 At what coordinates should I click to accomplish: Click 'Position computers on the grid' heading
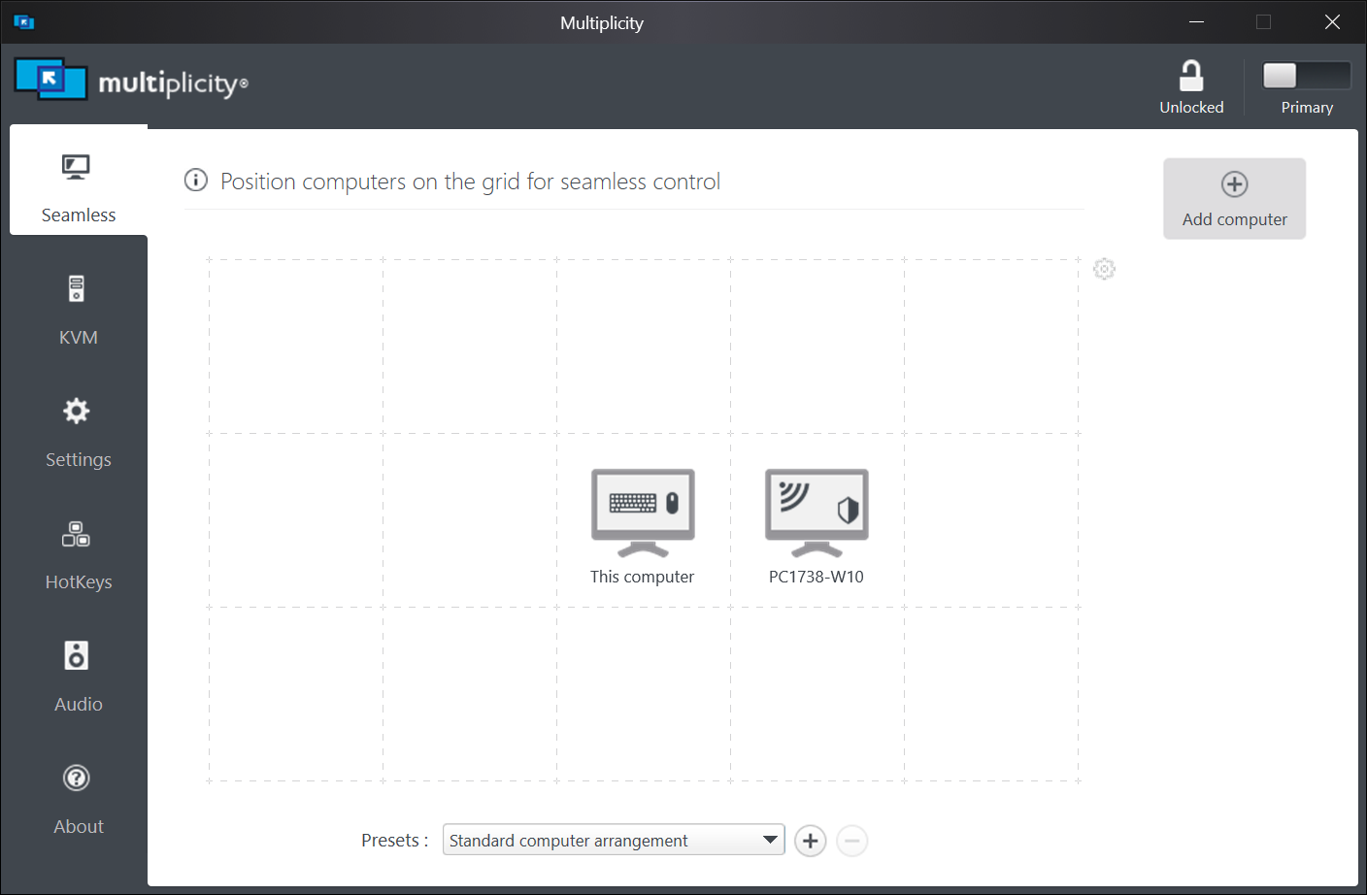470,182
